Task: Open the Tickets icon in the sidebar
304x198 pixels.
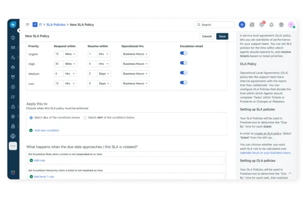Action: click(x=13, y=48)
